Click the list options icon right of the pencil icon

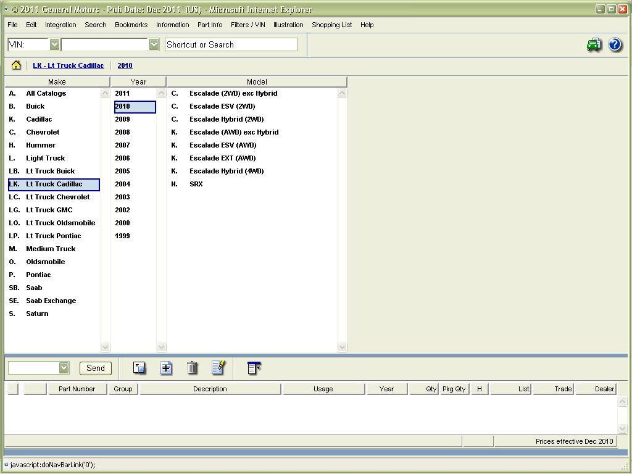(x=254, y=368)
